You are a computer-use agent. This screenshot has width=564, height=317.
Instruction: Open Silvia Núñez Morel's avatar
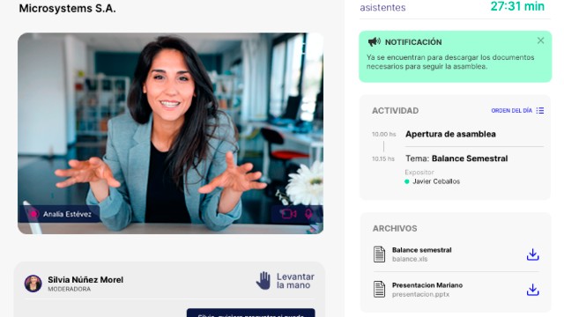pyautogui.click(x=33, y=284)
